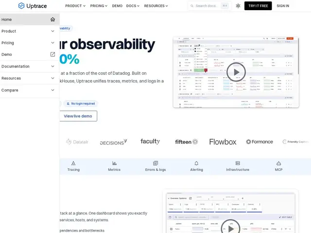Switch to the Infrastructure tab label
The height and width of the screenshot is (233, 311).
coord(238,169)
